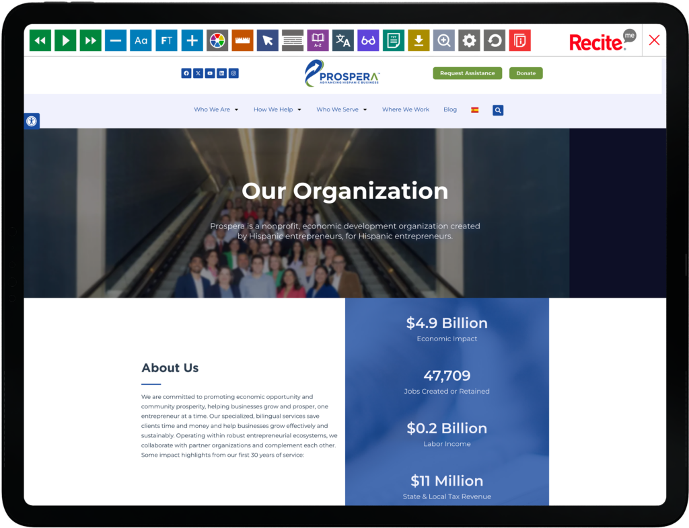Activate the magnifier tool
The width and height of the screenshot is (689, 528).
point(444,40)
